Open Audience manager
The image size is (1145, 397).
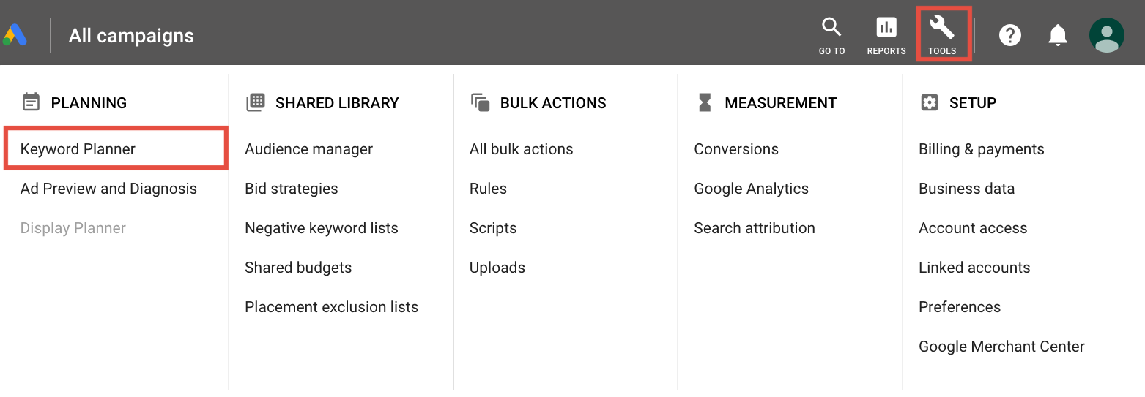(308, 149)
